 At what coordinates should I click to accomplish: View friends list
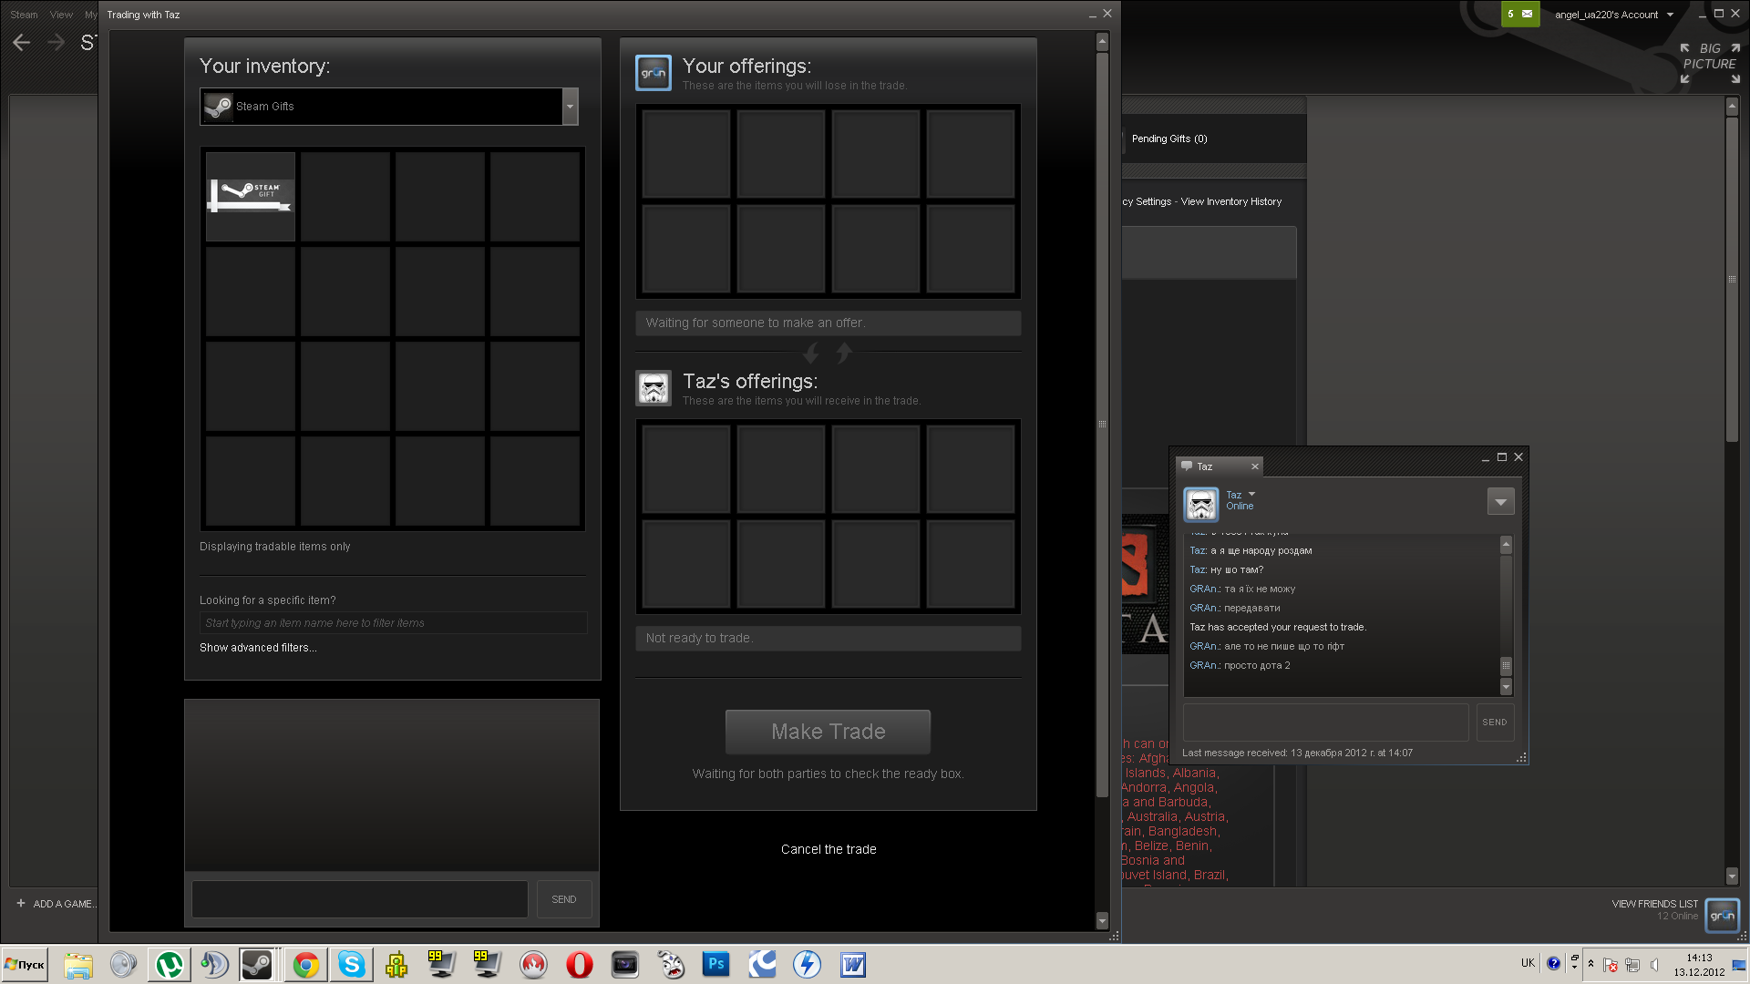click(1654, 904)
